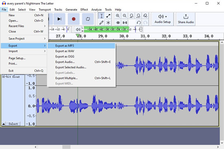
Task: Open the Analyze menu
Action: [x=97, y=10]
